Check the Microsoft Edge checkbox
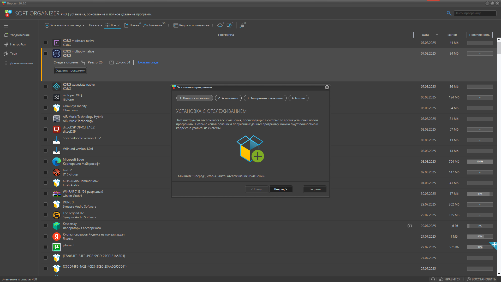Viewport: 501px width, 282px height. point(46,161)
